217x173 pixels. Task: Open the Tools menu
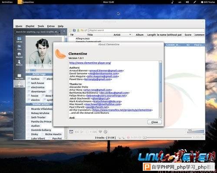pos(41,26)
